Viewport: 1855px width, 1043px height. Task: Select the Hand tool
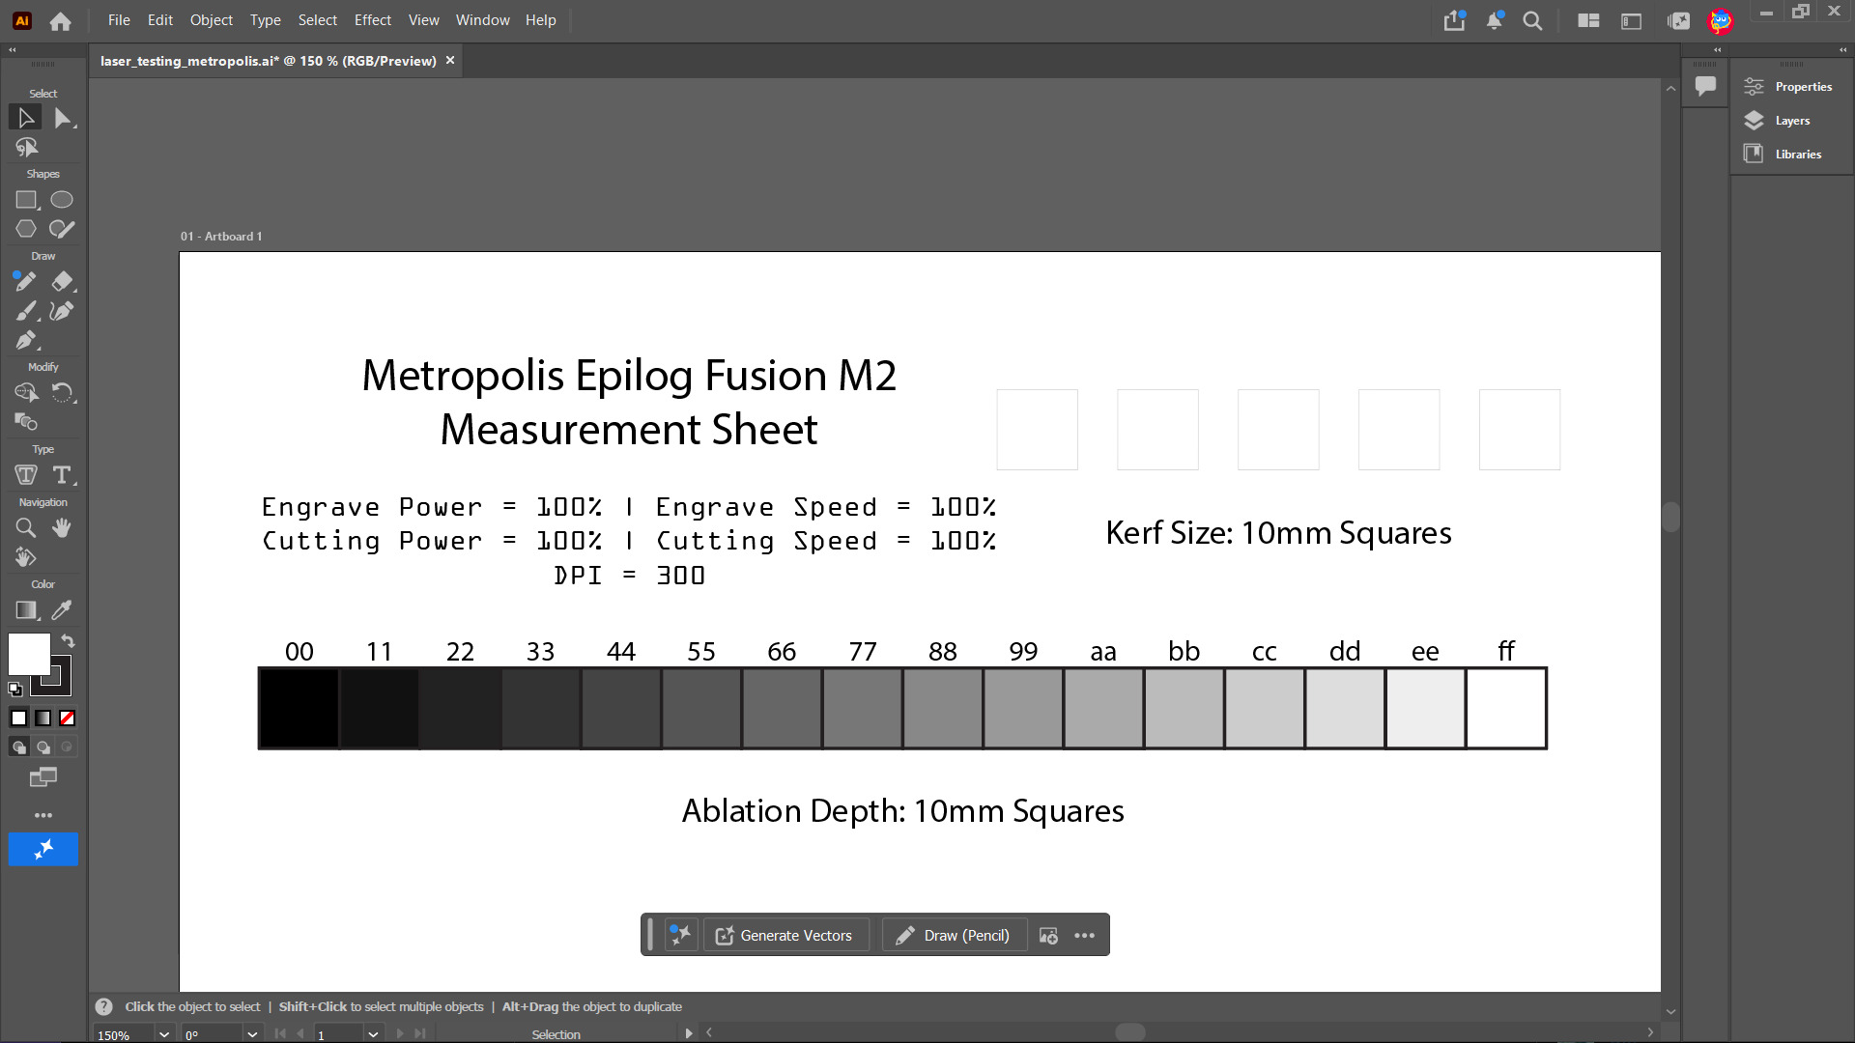[x=62, y=528]
